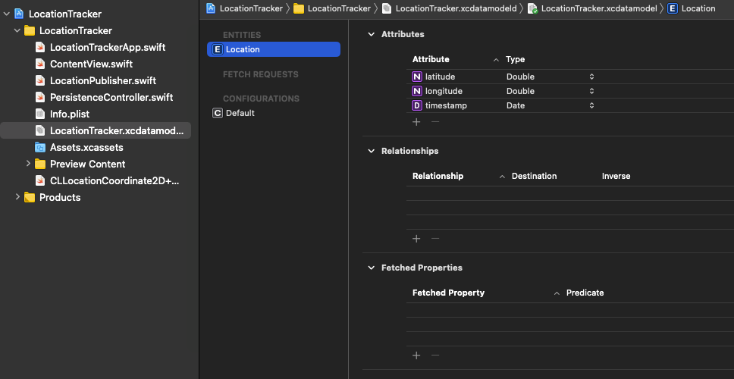The height and width of the screenshot is (379, 734).
Task: Open PersistenceController.swift file
Action: (x=111, y=97)
